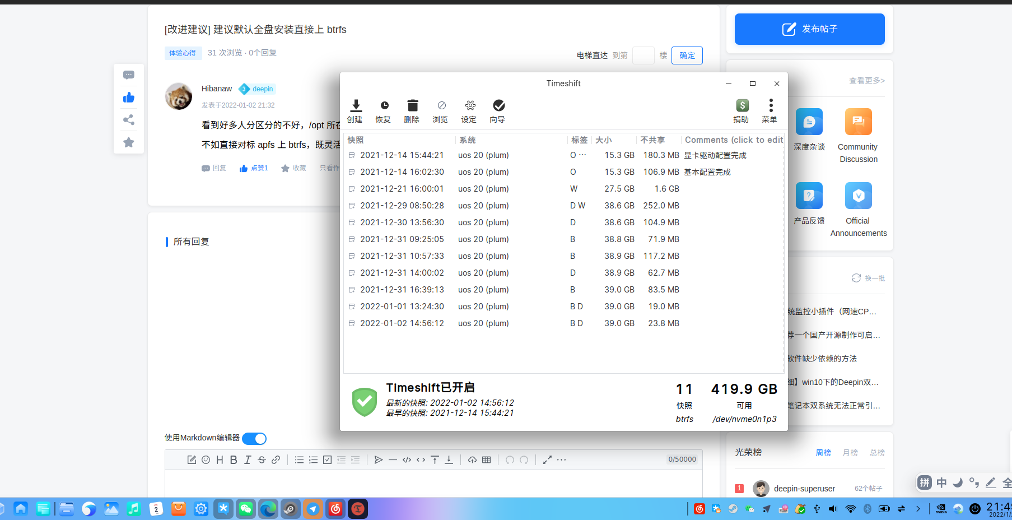Insert a table in the editor
This screenshot has height=520, width=1012.
tap(486, 460)
